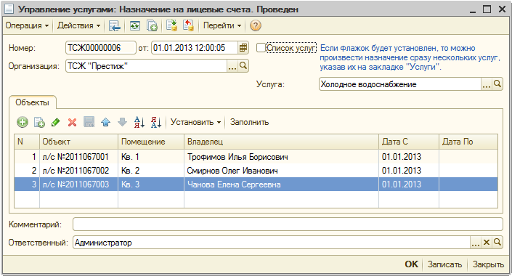This screenshot has width=512, height=276.
Task: Click the Кв. 2 cell
Action: (x=151, y=171)
